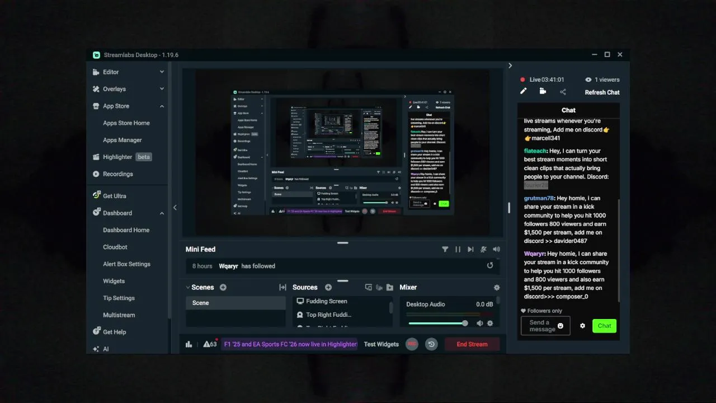
Task: Open the AI sparkle item
Action: [x=101, y=349]
